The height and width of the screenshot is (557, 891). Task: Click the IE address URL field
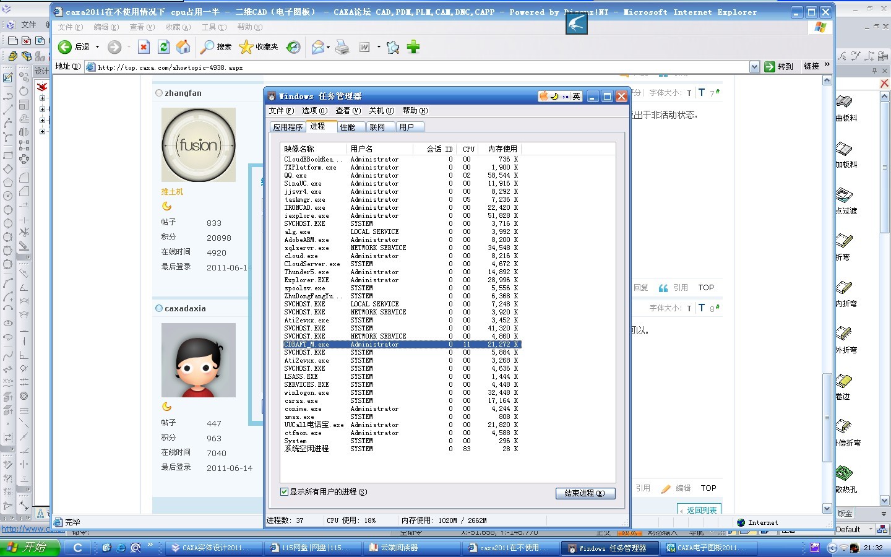(x=423, y=67)
